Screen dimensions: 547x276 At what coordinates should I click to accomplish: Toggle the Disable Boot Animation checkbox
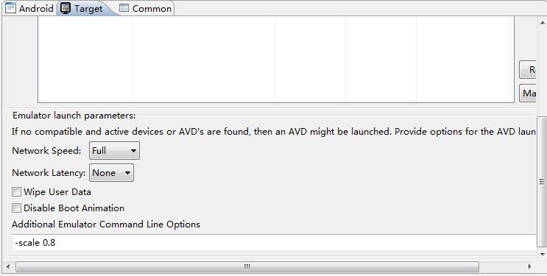(16, 208)
